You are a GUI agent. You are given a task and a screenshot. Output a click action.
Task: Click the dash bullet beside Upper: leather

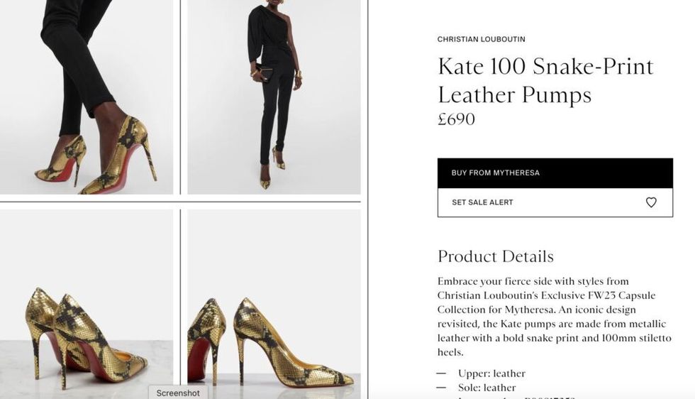tap(442, 373)
